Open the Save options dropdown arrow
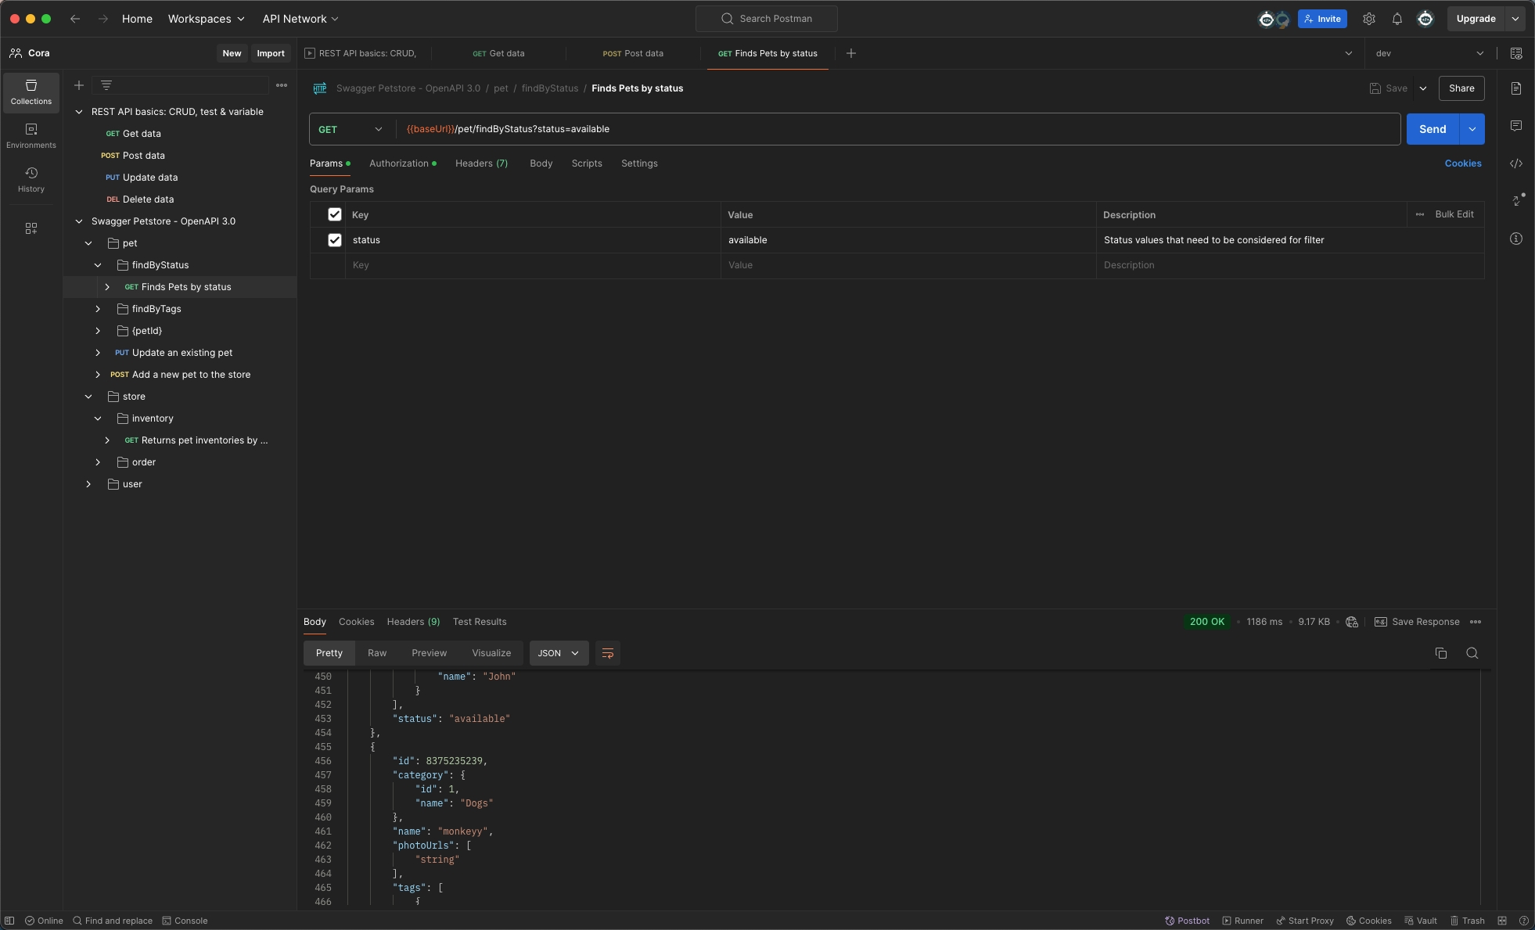 [x=1423, y=88]
